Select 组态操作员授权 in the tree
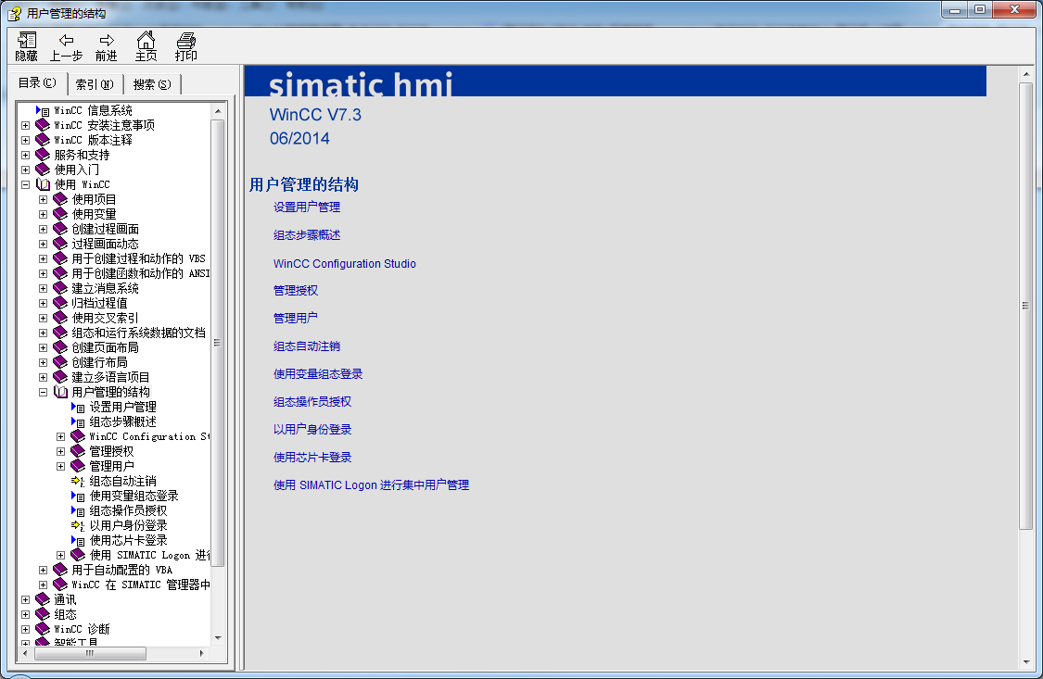This screenshot has width=1043, height=679. point(128,511)
